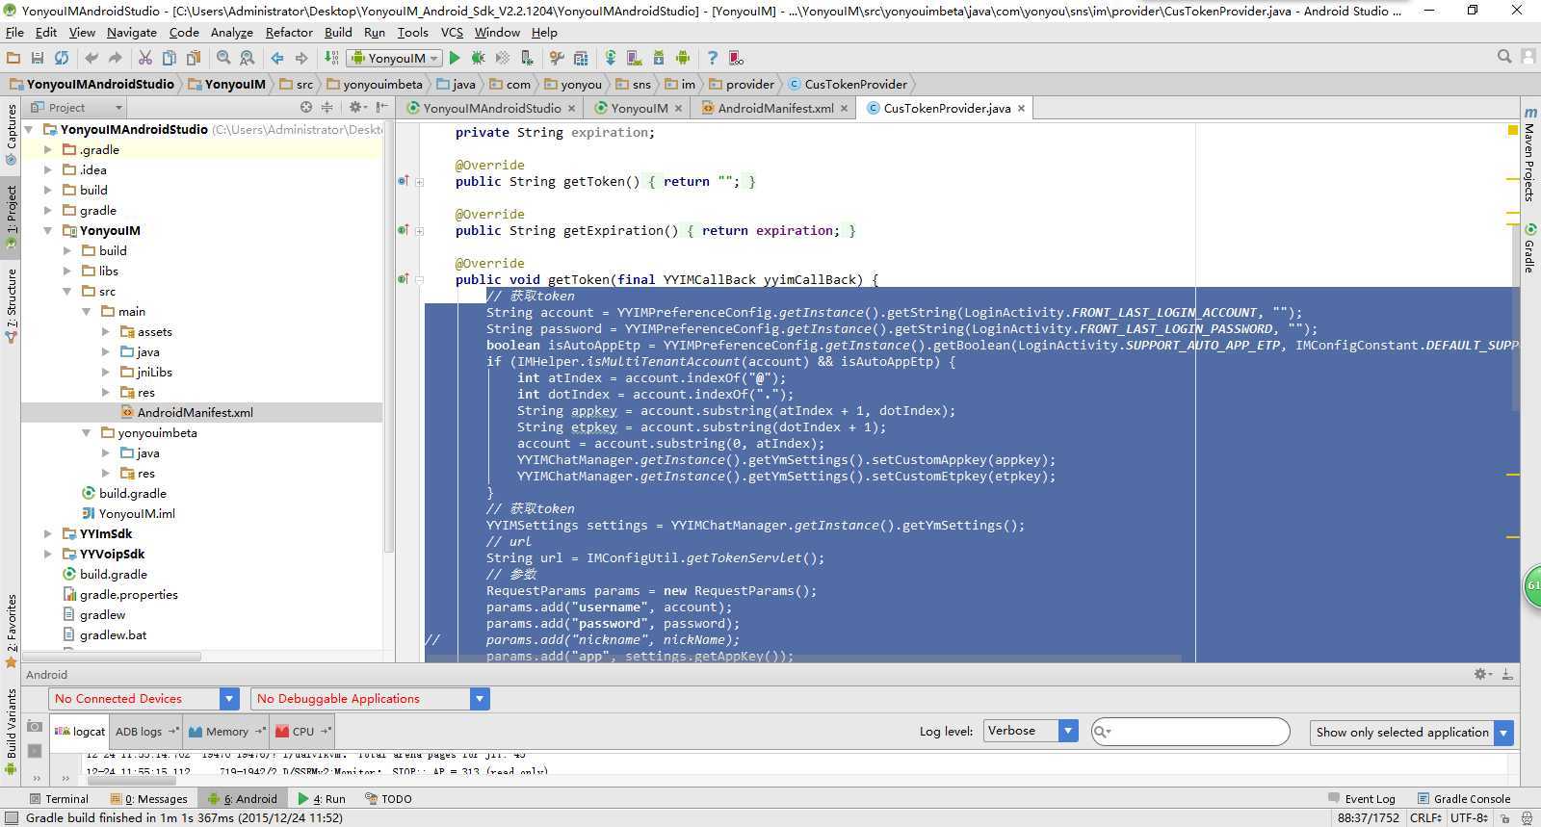Open the Android Device Monitor icon
This screenshot has height=827, width=1541.
click(x=683, y=58)
